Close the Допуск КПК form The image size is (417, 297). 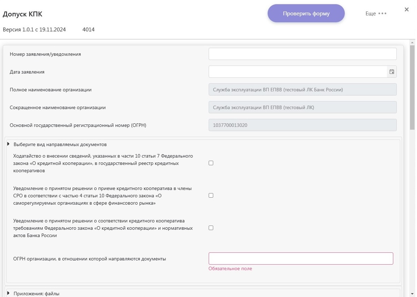(x=407, y=10)
